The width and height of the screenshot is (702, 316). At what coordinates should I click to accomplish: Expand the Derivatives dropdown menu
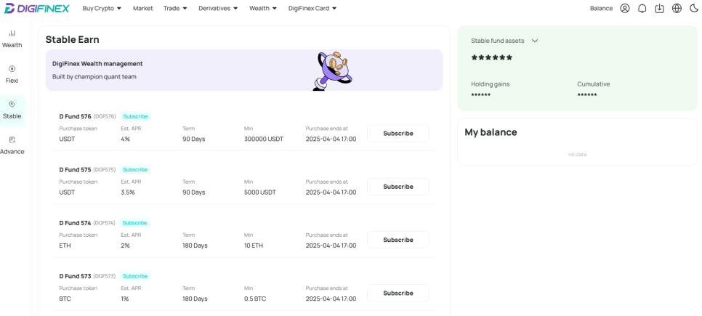[218, 8]
